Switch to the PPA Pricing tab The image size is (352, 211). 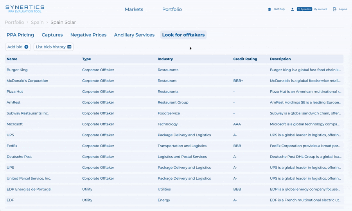pos(20,35)
